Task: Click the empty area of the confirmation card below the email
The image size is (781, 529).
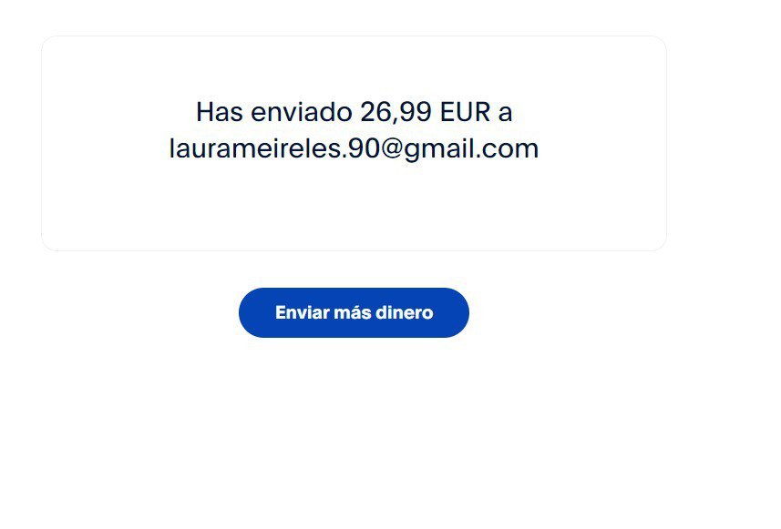Action: (354, 207)
